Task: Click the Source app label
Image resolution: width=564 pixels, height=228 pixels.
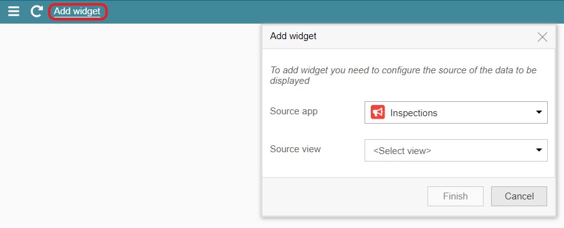Action: (x=294, y=111)
